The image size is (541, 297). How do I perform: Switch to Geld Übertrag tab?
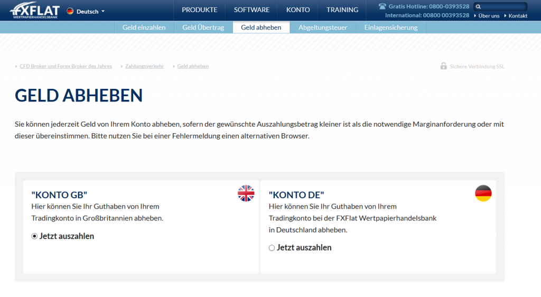pos(203,27)
